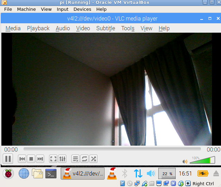The width and height of the screenshot is (221, 187).
Task: Skip to next media item
Action: 40,159
